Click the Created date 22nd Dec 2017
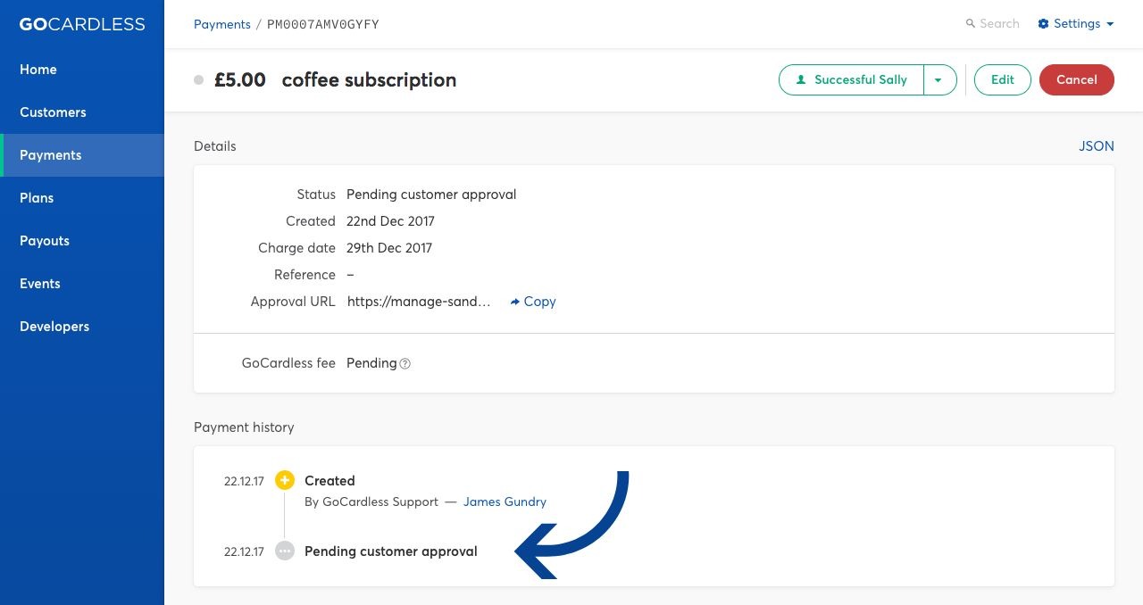Screen dimensions: 1143x605 [x=390, y=221]
